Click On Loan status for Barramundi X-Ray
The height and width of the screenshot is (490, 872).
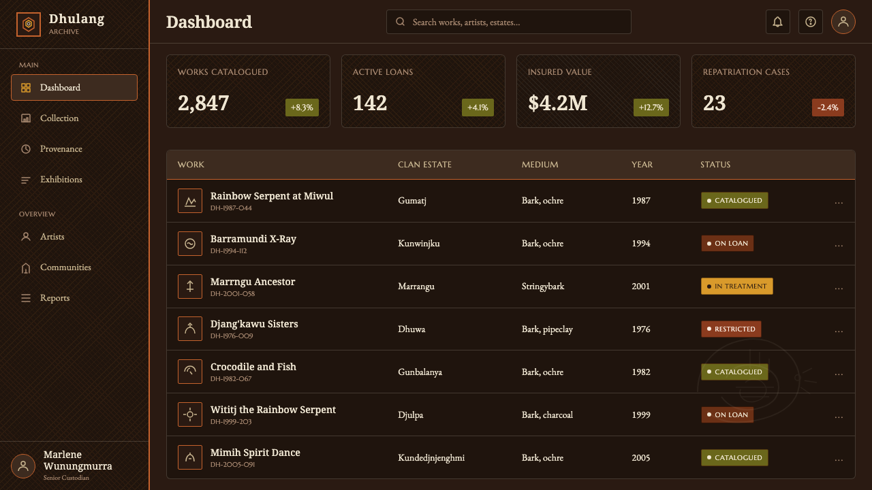(728, 244)
